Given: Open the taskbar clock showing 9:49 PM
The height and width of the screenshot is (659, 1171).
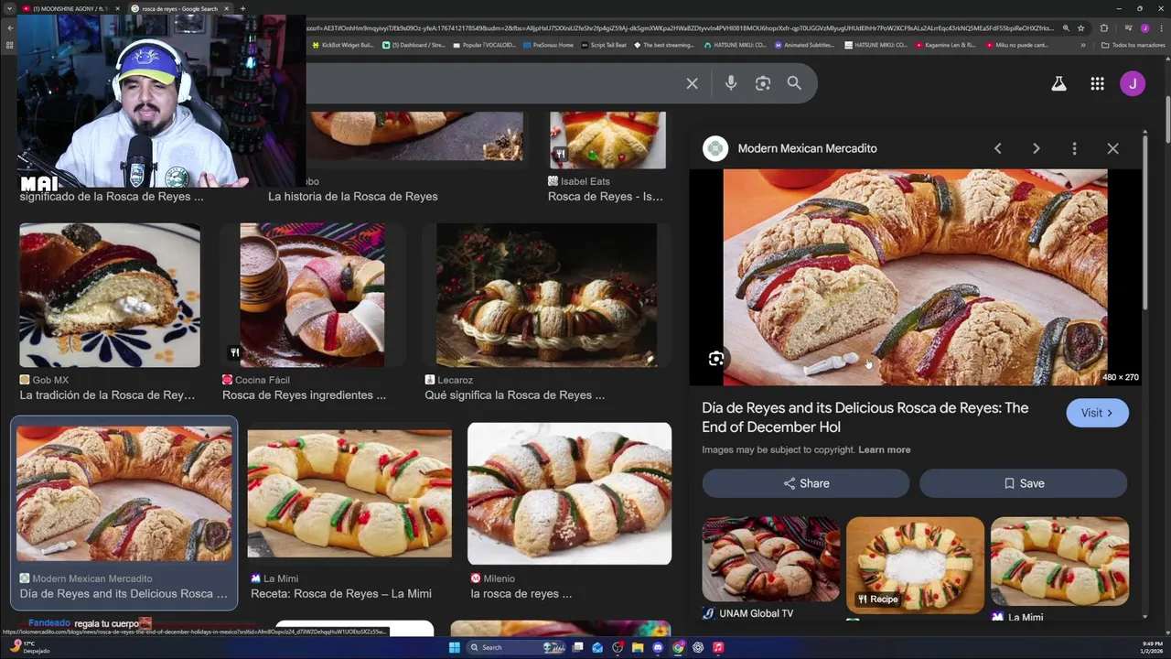Looking at the screenshot, I should point(1151,647).
